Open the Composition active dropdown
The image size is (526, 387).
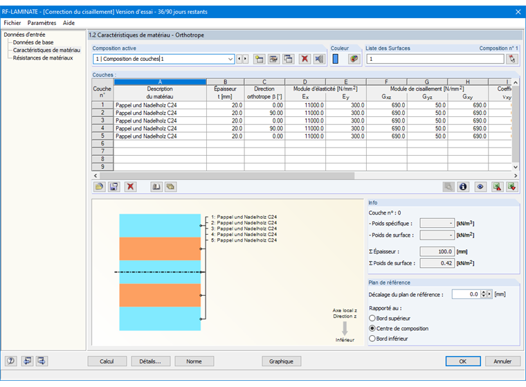point(230,59)
